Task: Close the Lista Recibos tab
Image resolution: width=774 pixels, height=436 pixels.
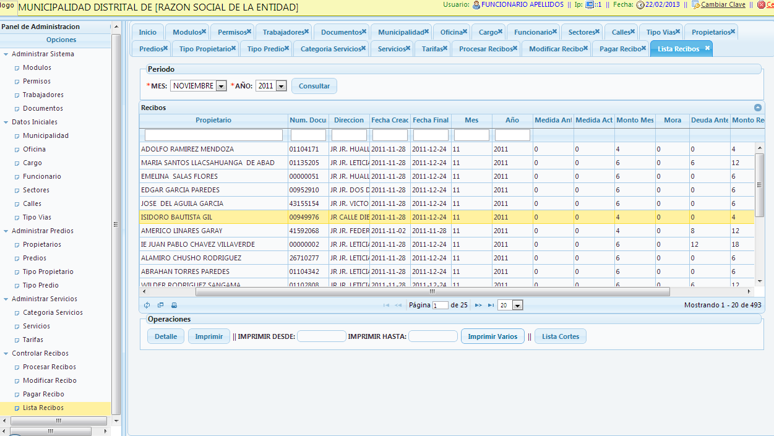Action: click(707, 48)
